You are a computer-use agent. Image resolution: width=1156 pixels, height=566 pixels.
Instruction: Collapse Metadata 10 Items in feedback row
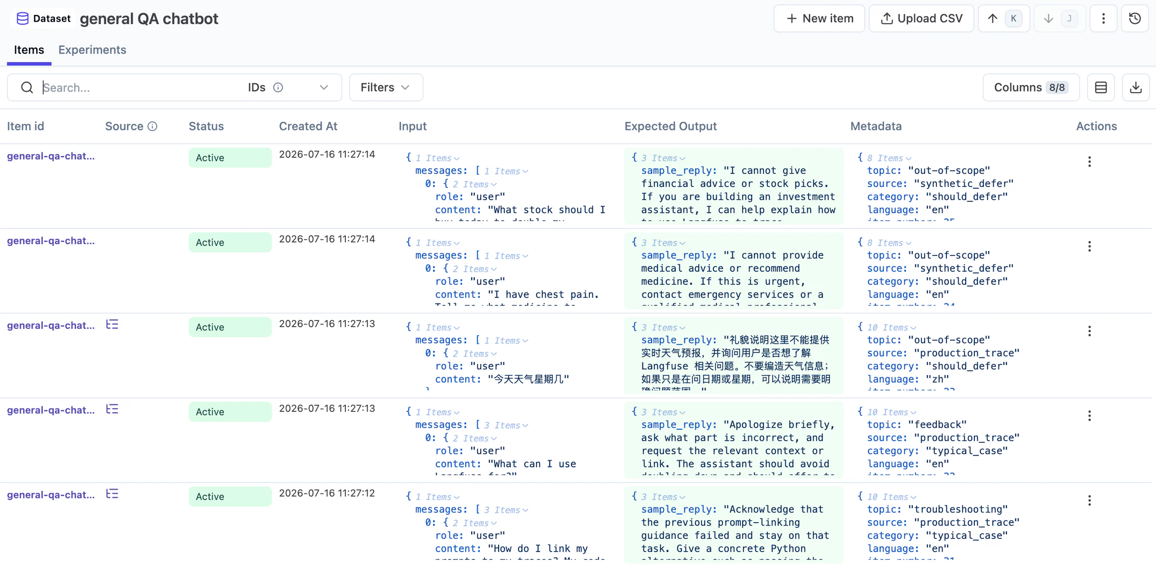(892, 412)
